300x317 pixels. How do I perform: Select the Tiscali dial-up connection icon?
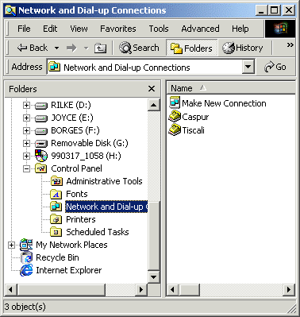tap(175, 130)
